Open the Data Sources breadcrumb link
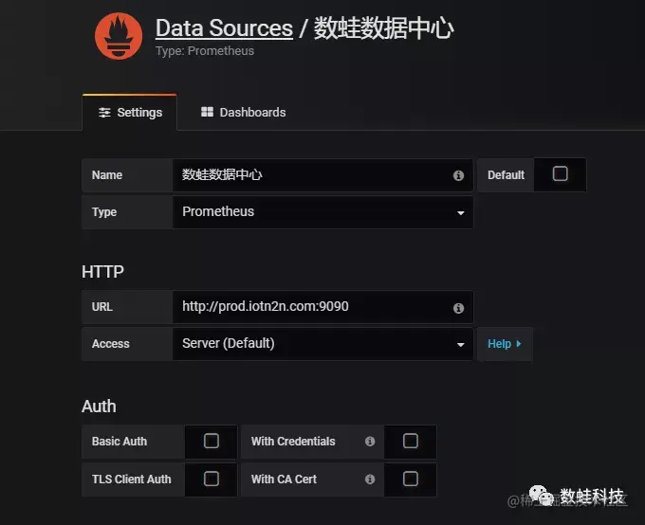 (x=224, y=28)
